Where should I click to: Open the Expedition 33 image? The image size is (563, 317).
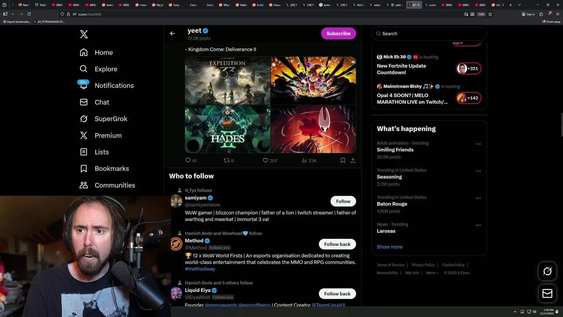click(227, 80)
